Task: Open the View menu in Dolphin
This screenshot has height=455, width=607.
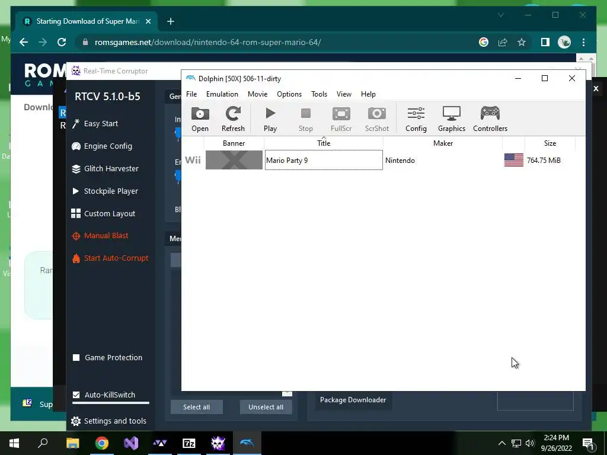Action: pos(344,94)
